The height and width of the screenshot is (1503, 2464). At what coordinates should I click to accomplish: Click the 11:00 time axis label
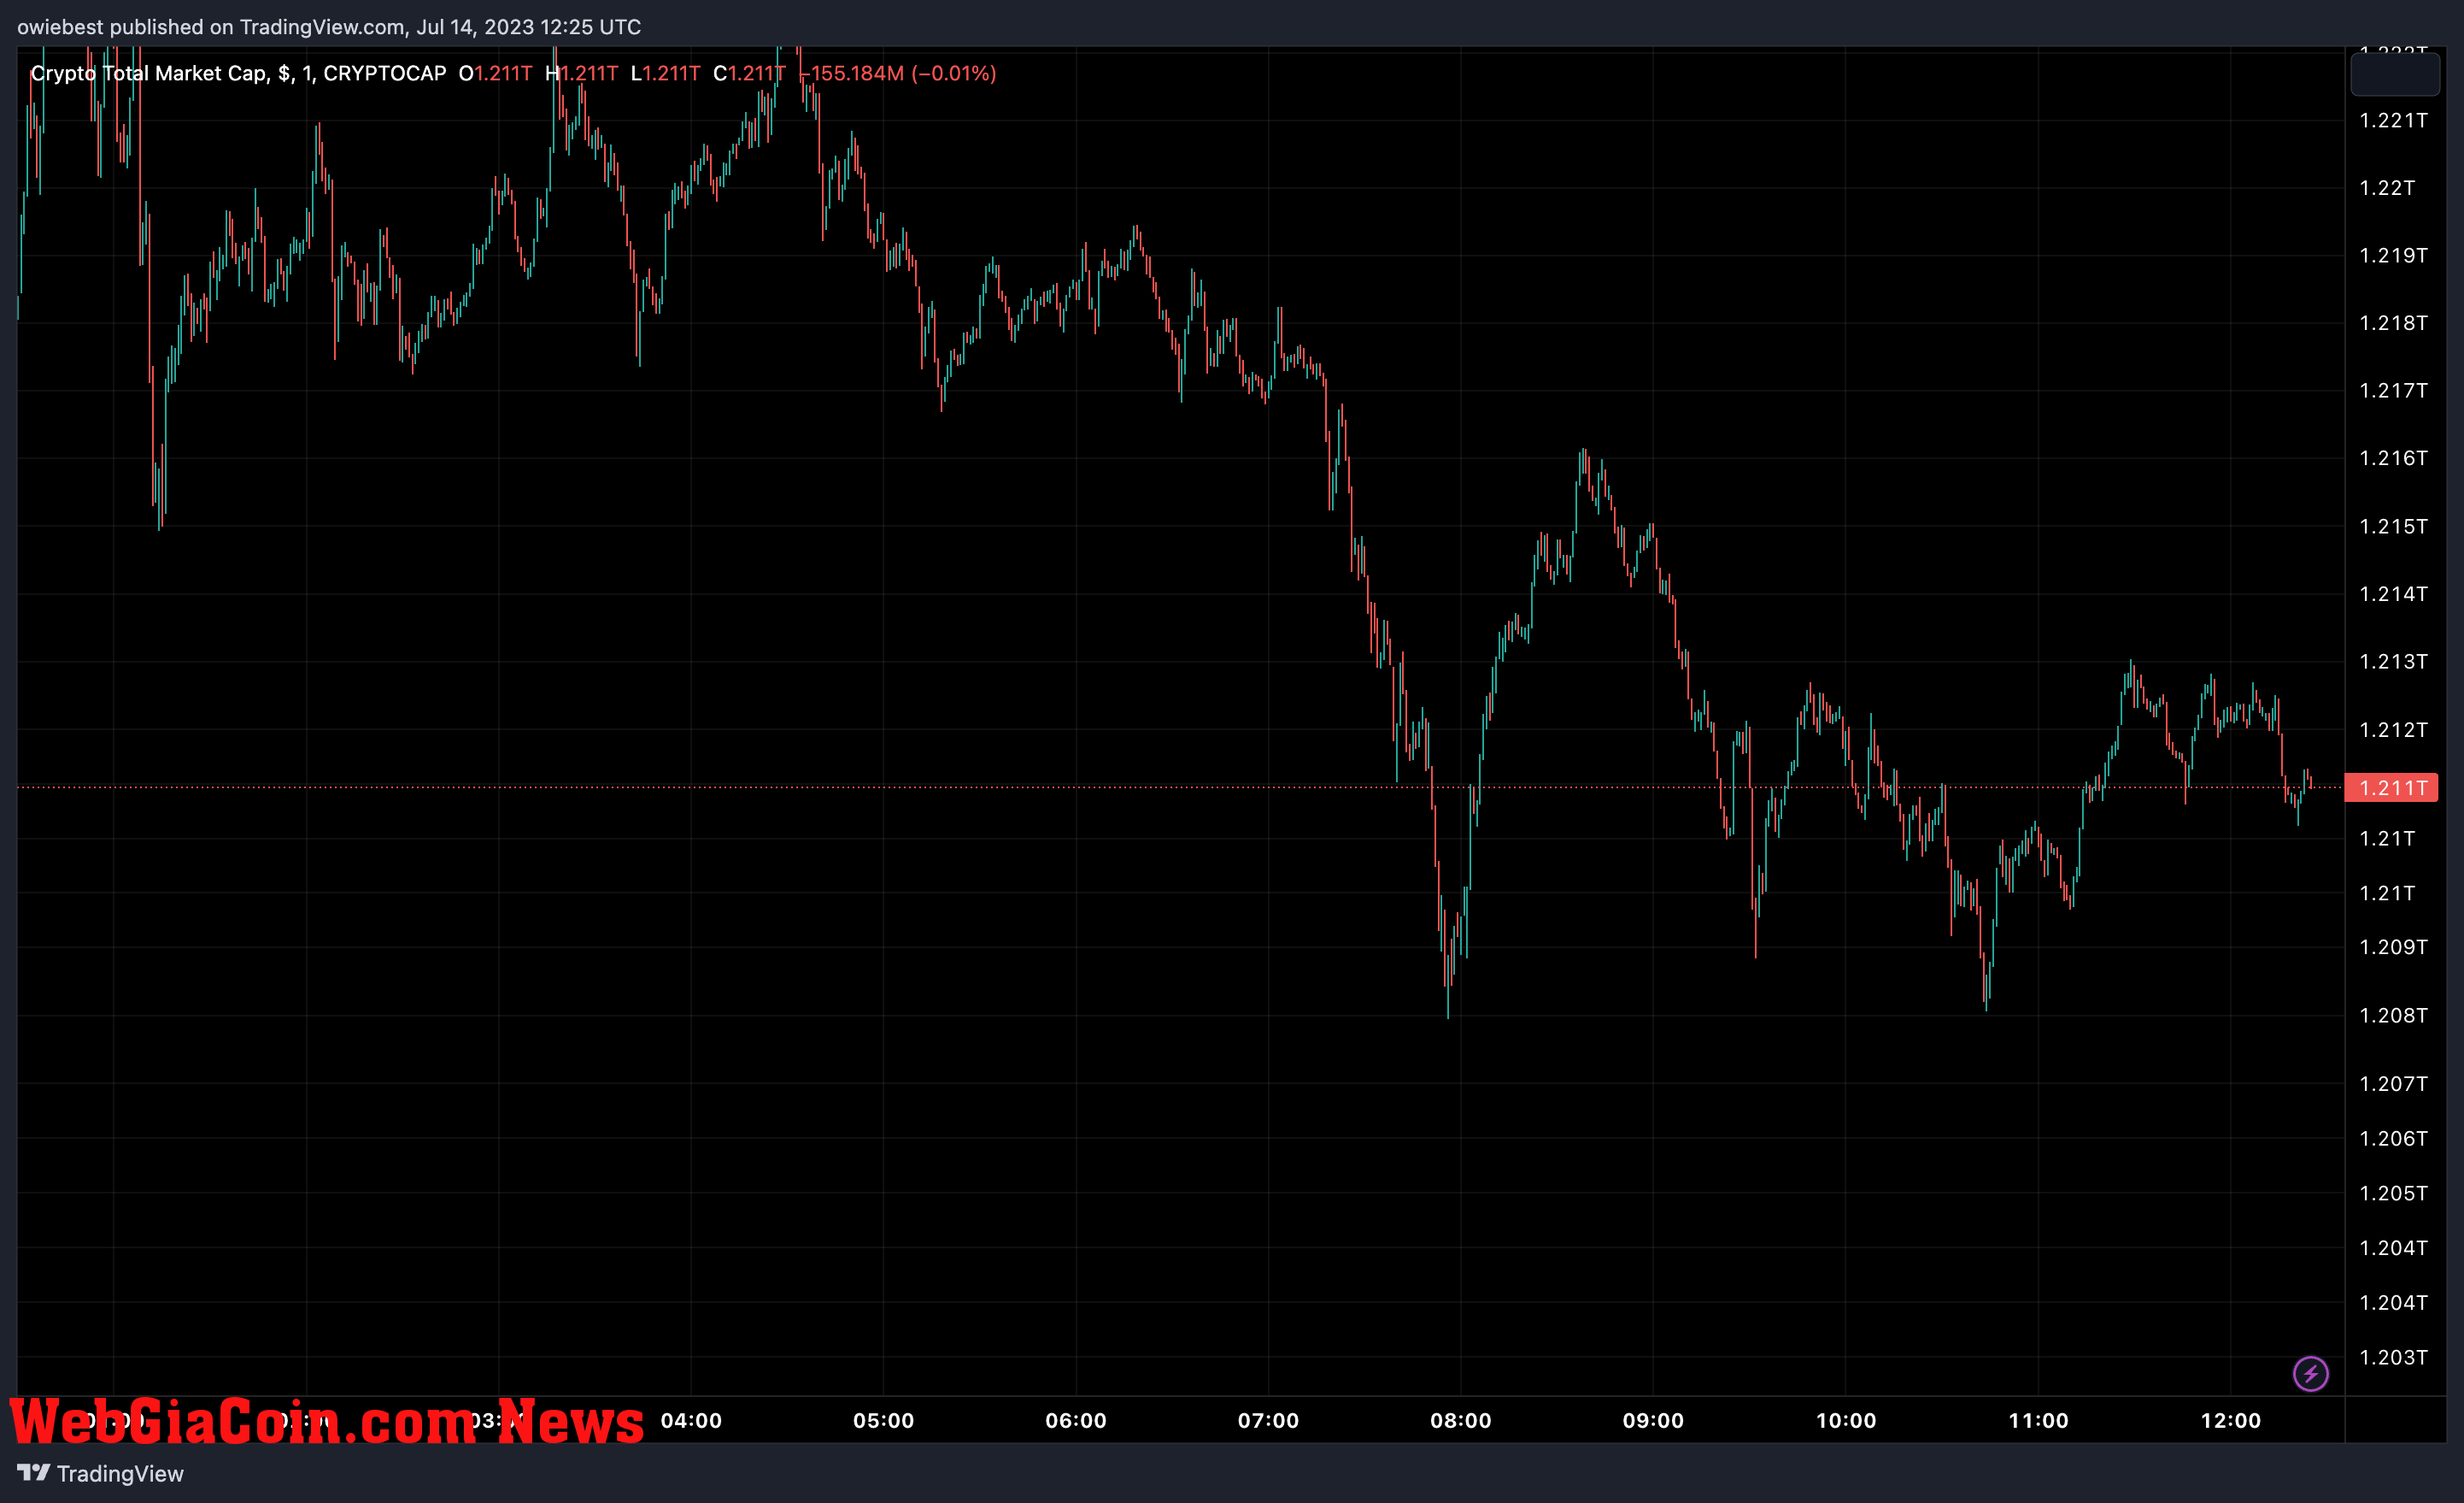click(2038, 1421)
